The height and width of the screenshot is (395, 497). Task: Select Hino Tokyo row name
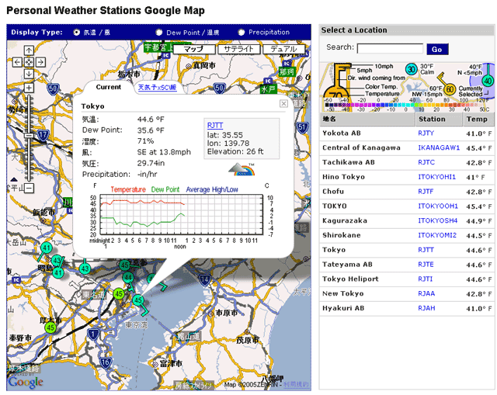[x=343, y=177]
